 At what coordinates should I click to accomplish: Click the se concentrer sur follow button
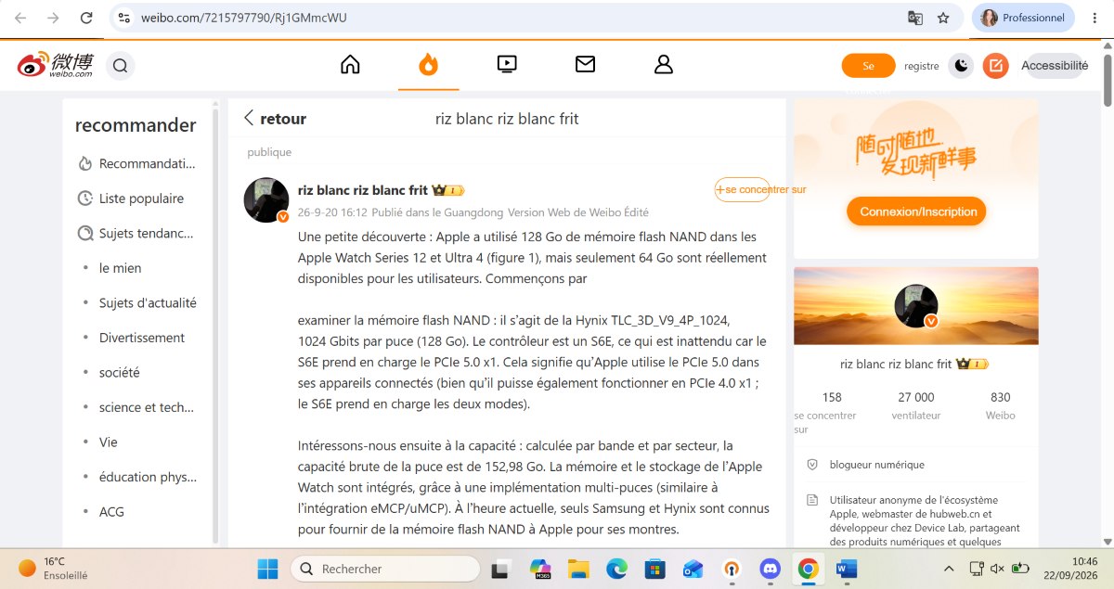(x=742, y=189)
